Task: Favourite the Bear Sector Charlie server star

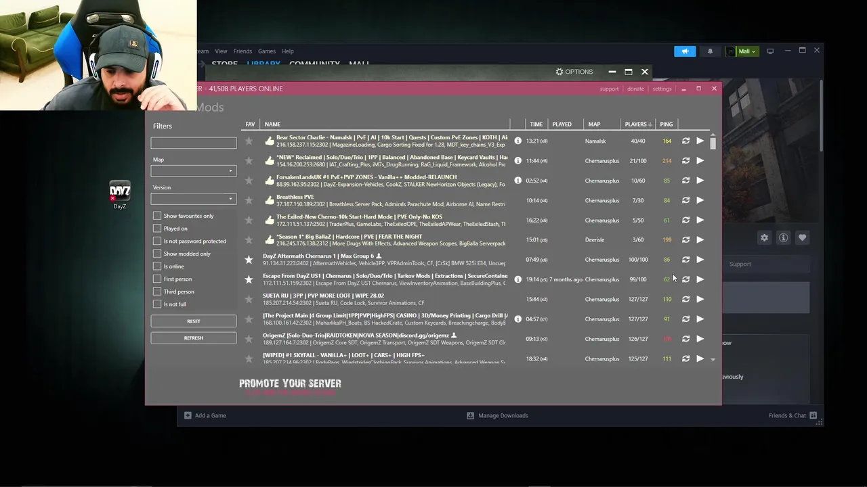Action: (249, 141)
